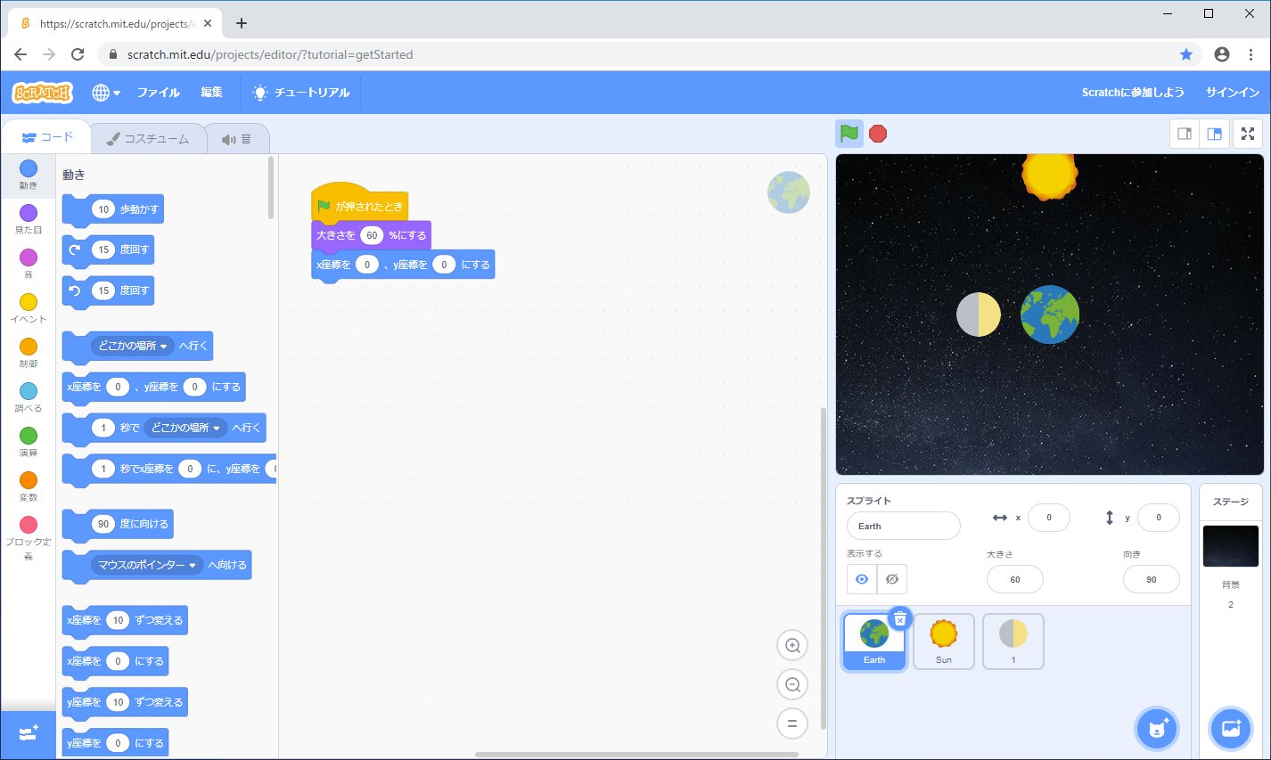Screen dimensions: 1271x760
Task: Expand the マウスのポインター dropdown
Action: pos(192,565)
